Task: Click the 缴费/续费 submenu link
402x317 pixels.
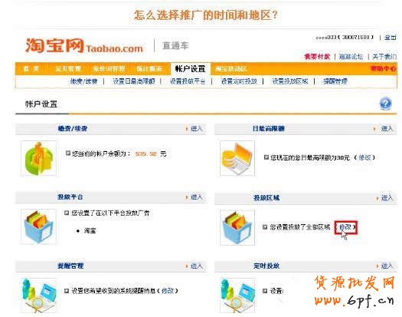Action: point(83,81)
